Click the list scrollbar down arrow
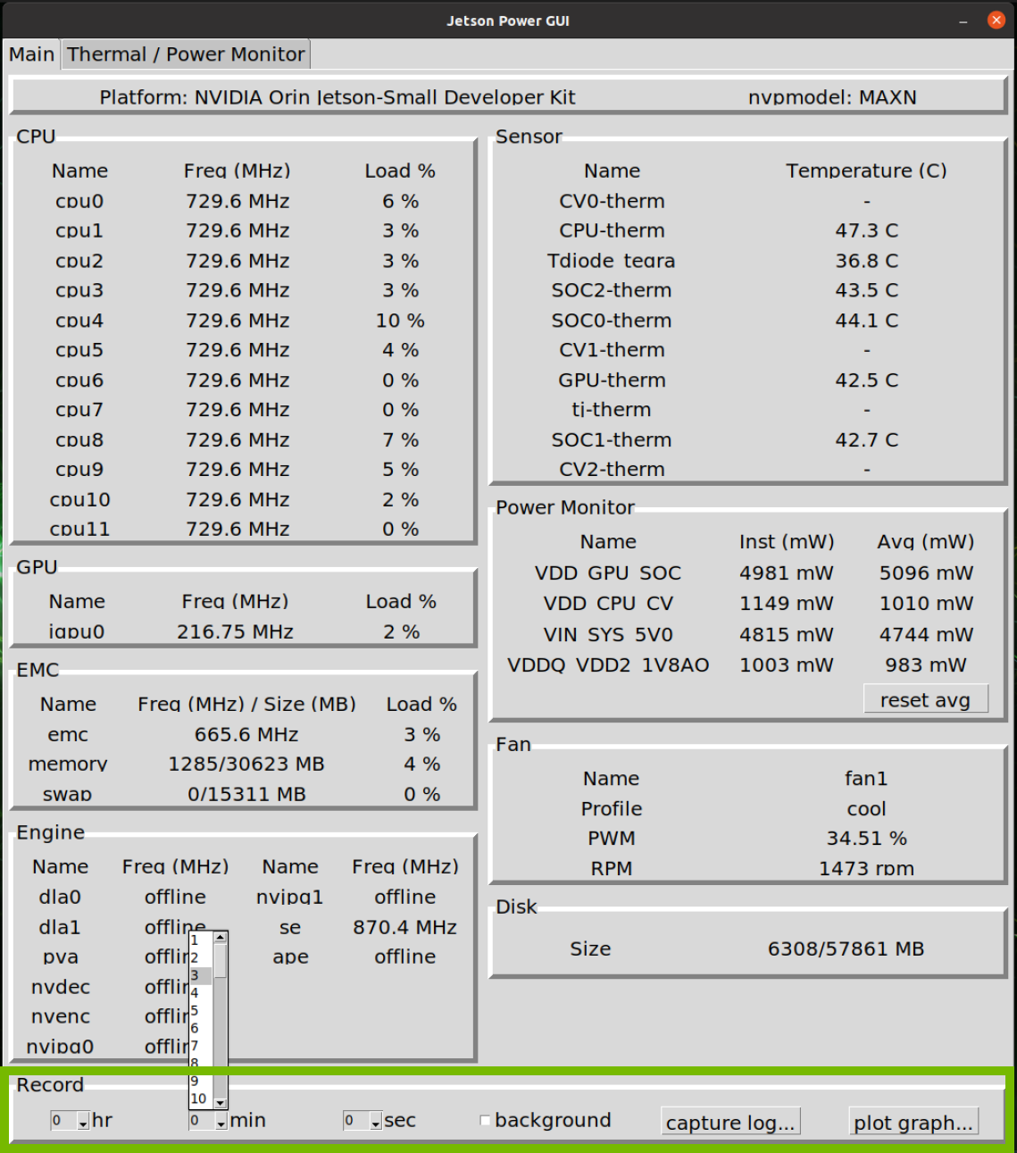The image size is (1017, 1153). click(x=221, y=1103)
